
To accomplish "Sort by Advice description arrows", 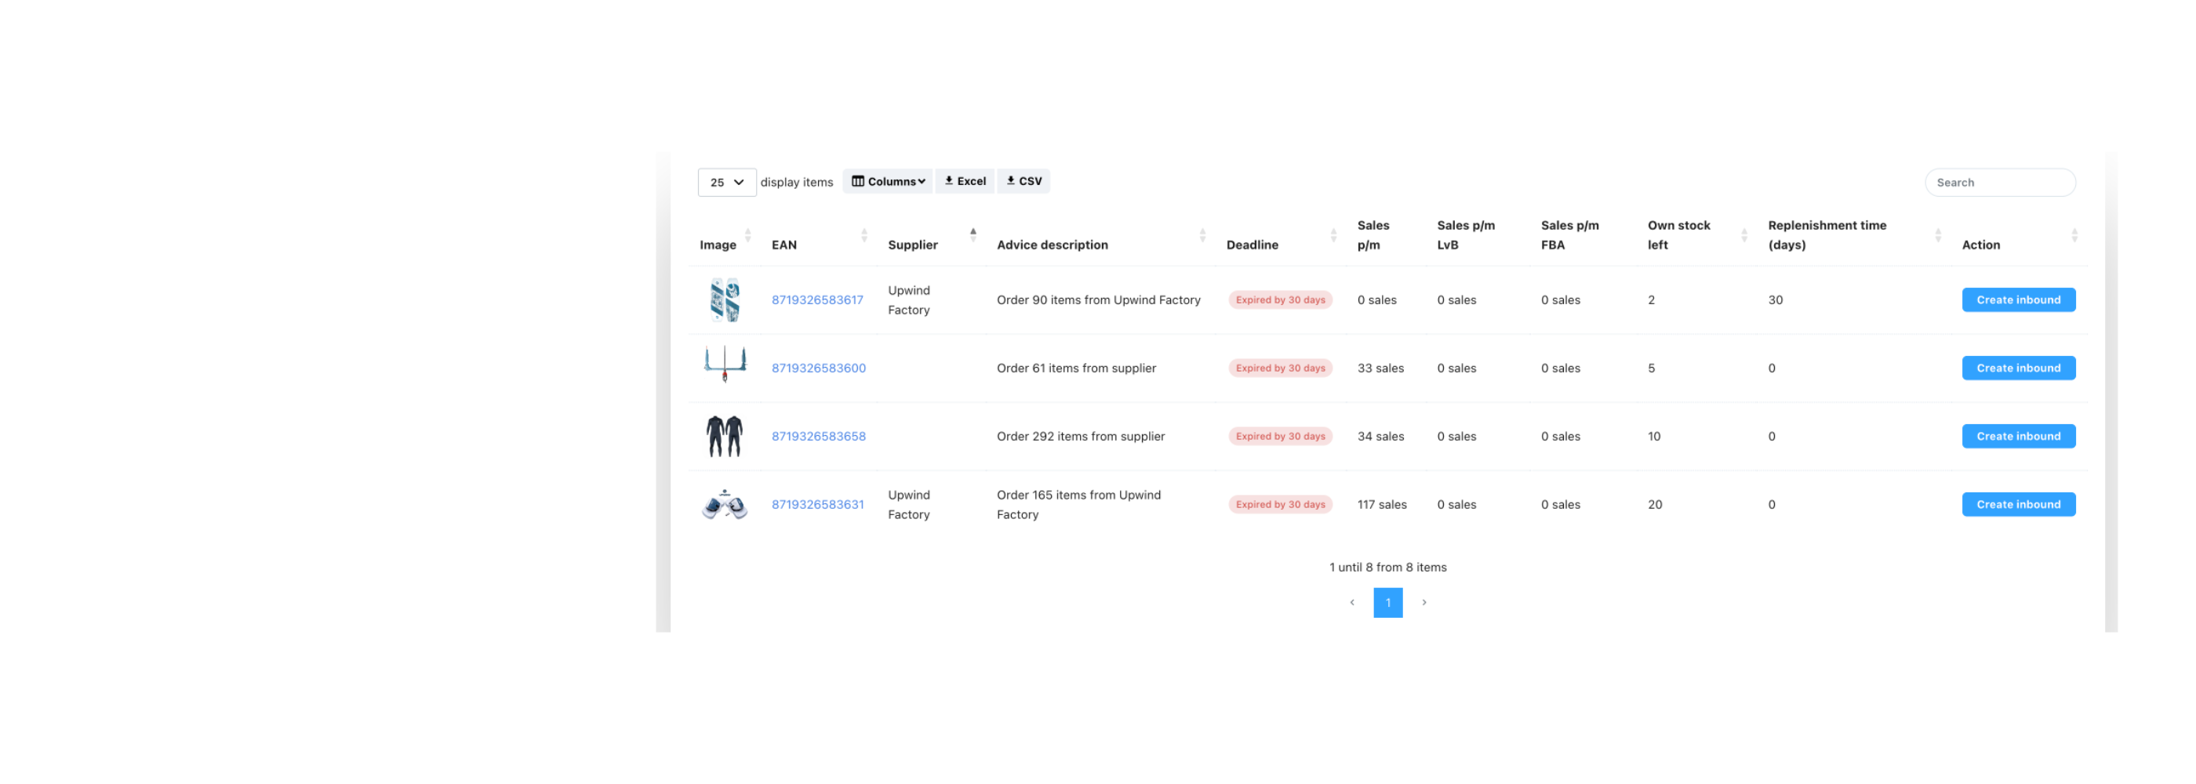I will (1202, 235).
